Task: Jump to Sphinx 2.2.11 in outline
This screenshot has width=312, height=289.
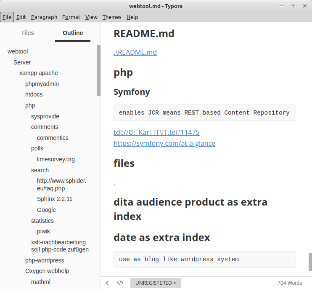Action: 55,199
